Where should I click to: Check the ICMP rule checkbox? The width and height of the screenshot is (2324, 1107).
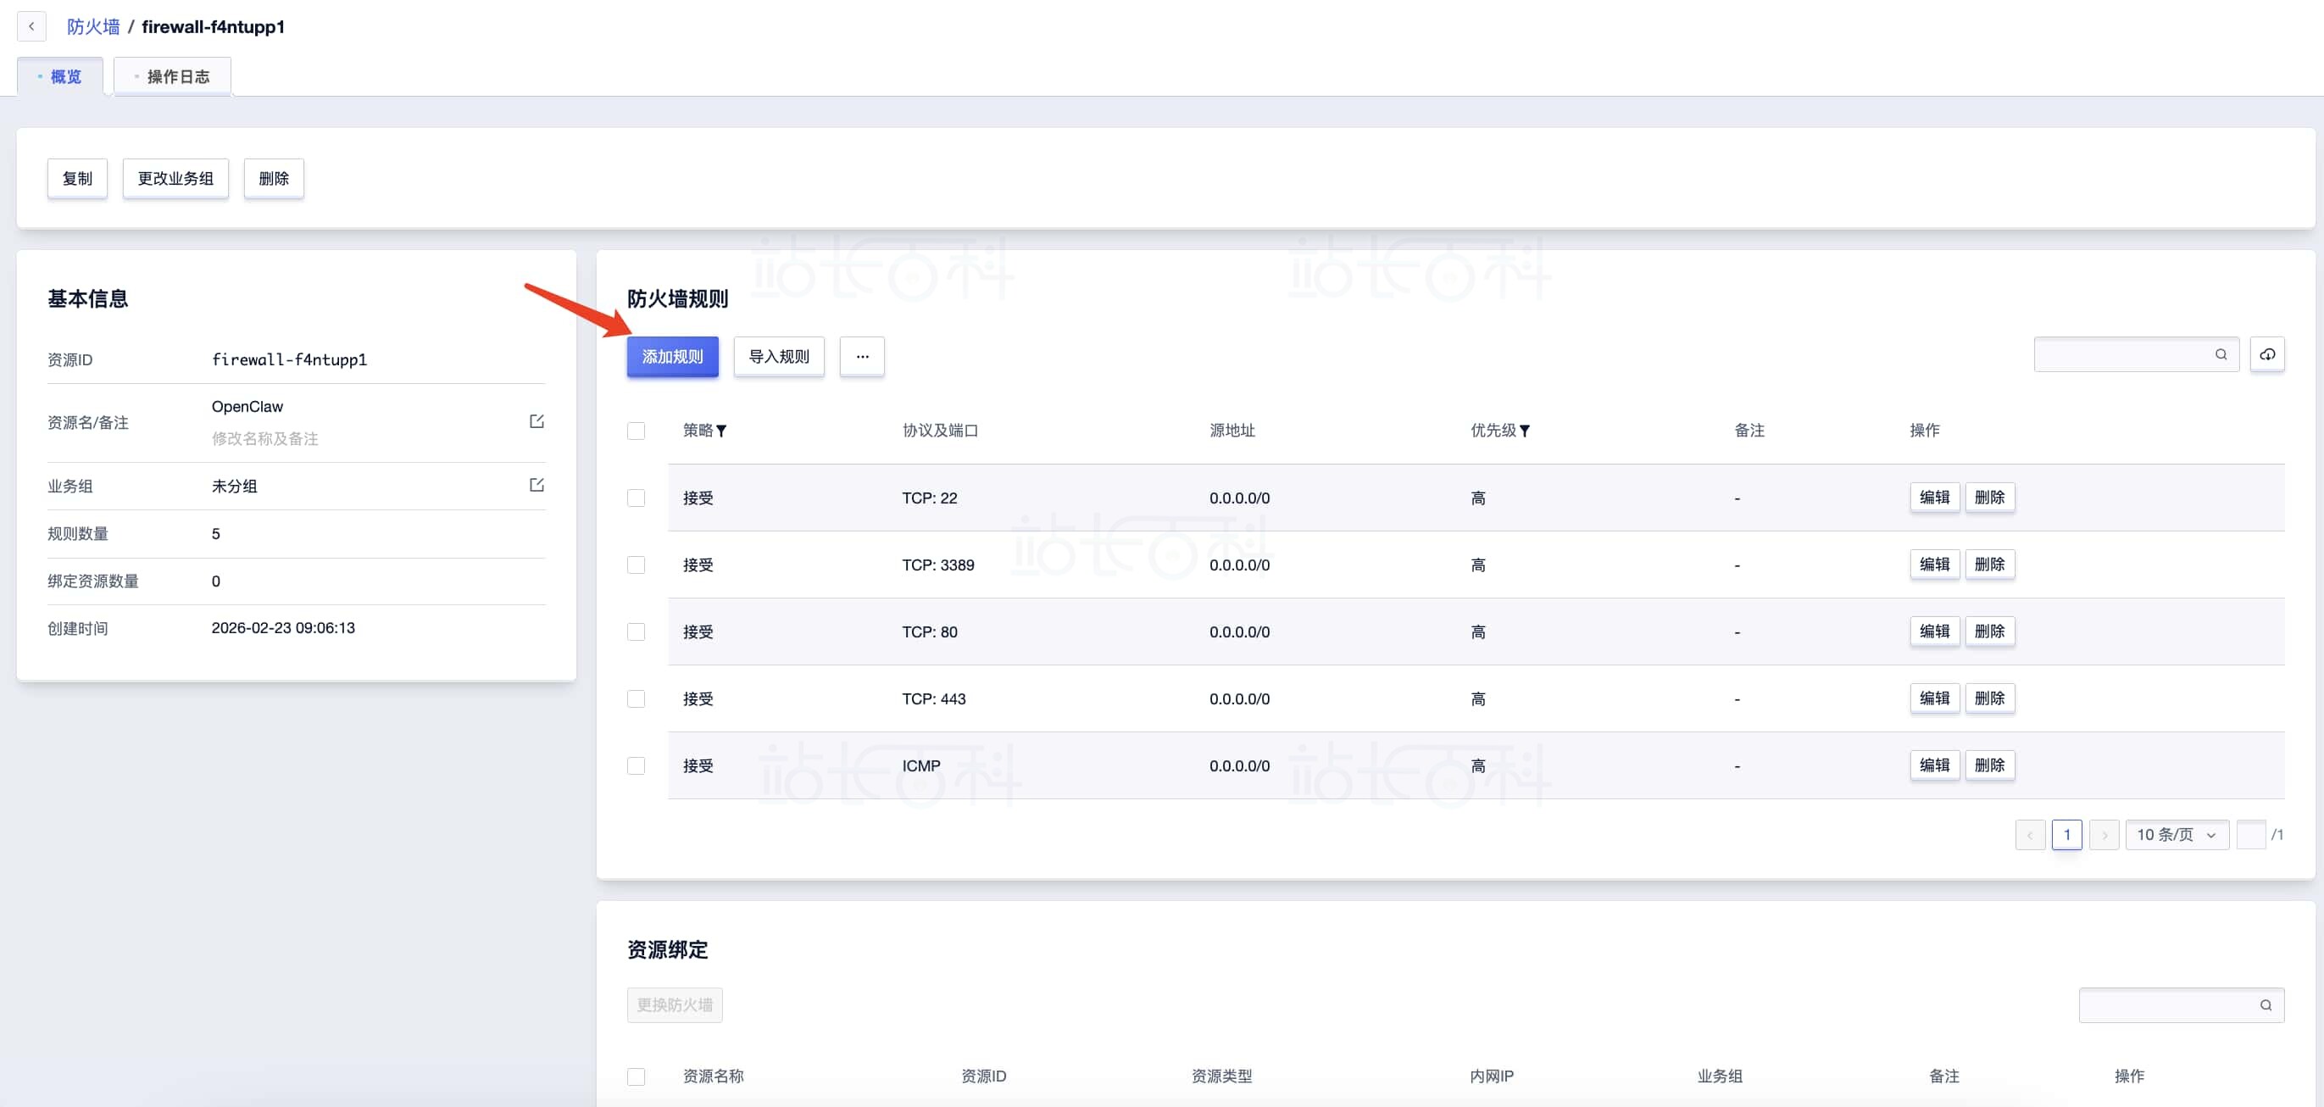click(x=636, y=766)
